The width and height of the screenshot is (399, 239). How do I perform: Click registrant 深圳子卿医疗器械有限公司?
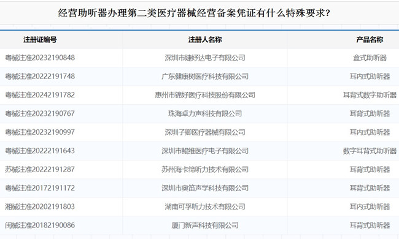(x=205, y=132)
